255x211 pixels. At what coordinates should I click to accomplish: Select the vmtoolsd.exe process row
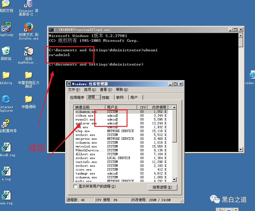[121, 146]
